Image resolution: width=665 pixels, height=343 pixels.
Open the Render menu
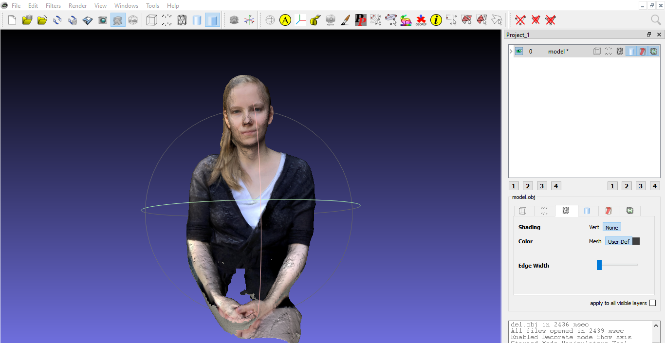coord(78,6)
